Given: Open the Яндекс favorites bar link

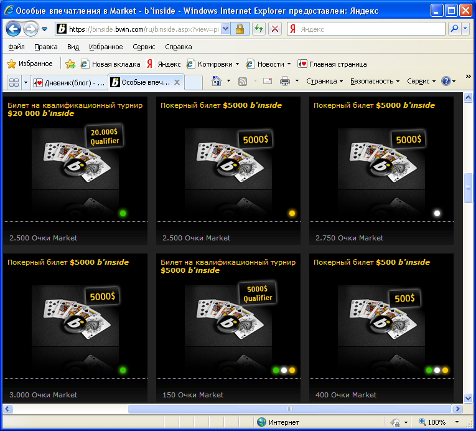Looking at the screenshot, I should click(163, 64).
